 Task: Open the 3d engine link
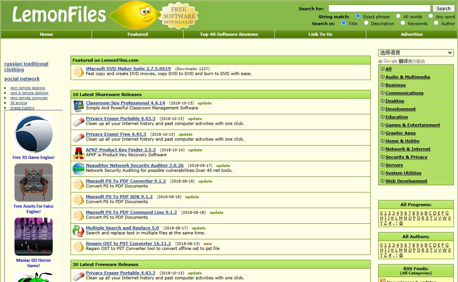click(x=19, y=103)
